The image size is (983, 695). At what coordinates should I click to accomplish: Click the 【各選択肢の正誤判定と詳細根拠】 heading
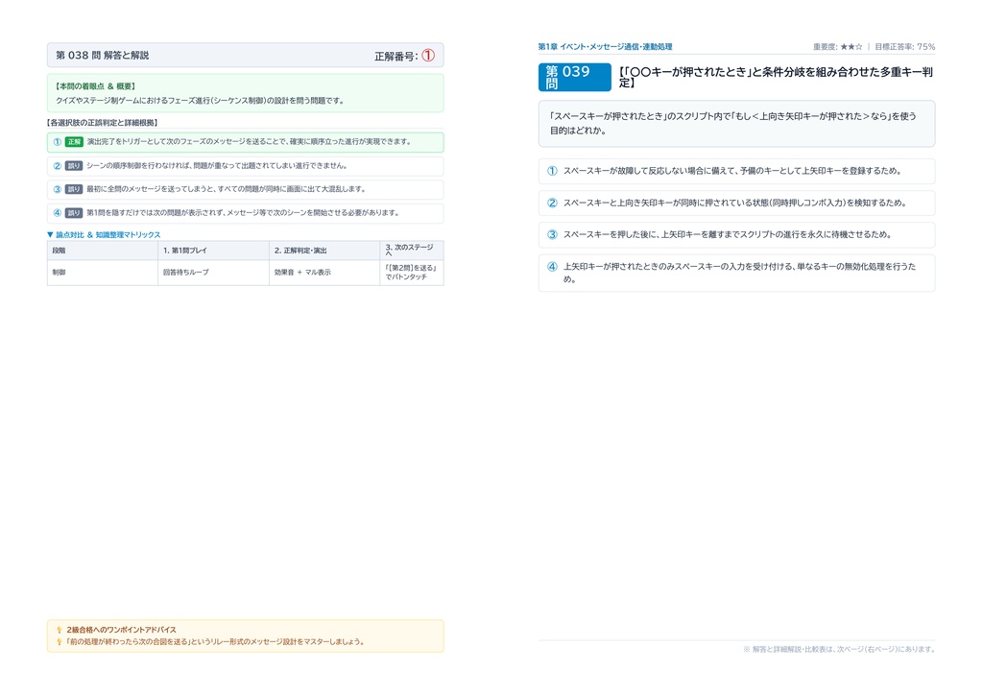103,123
